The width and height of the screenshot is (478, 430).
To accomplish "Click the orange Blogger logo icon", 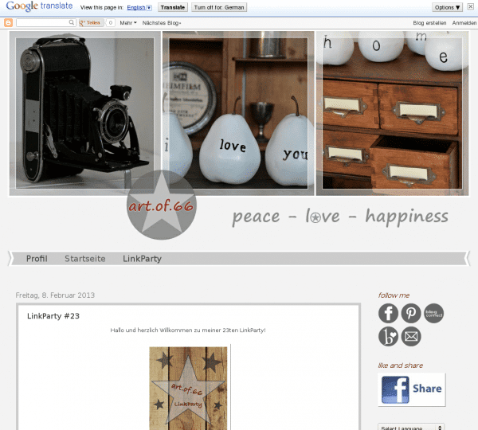I will [x=9, y=23].
